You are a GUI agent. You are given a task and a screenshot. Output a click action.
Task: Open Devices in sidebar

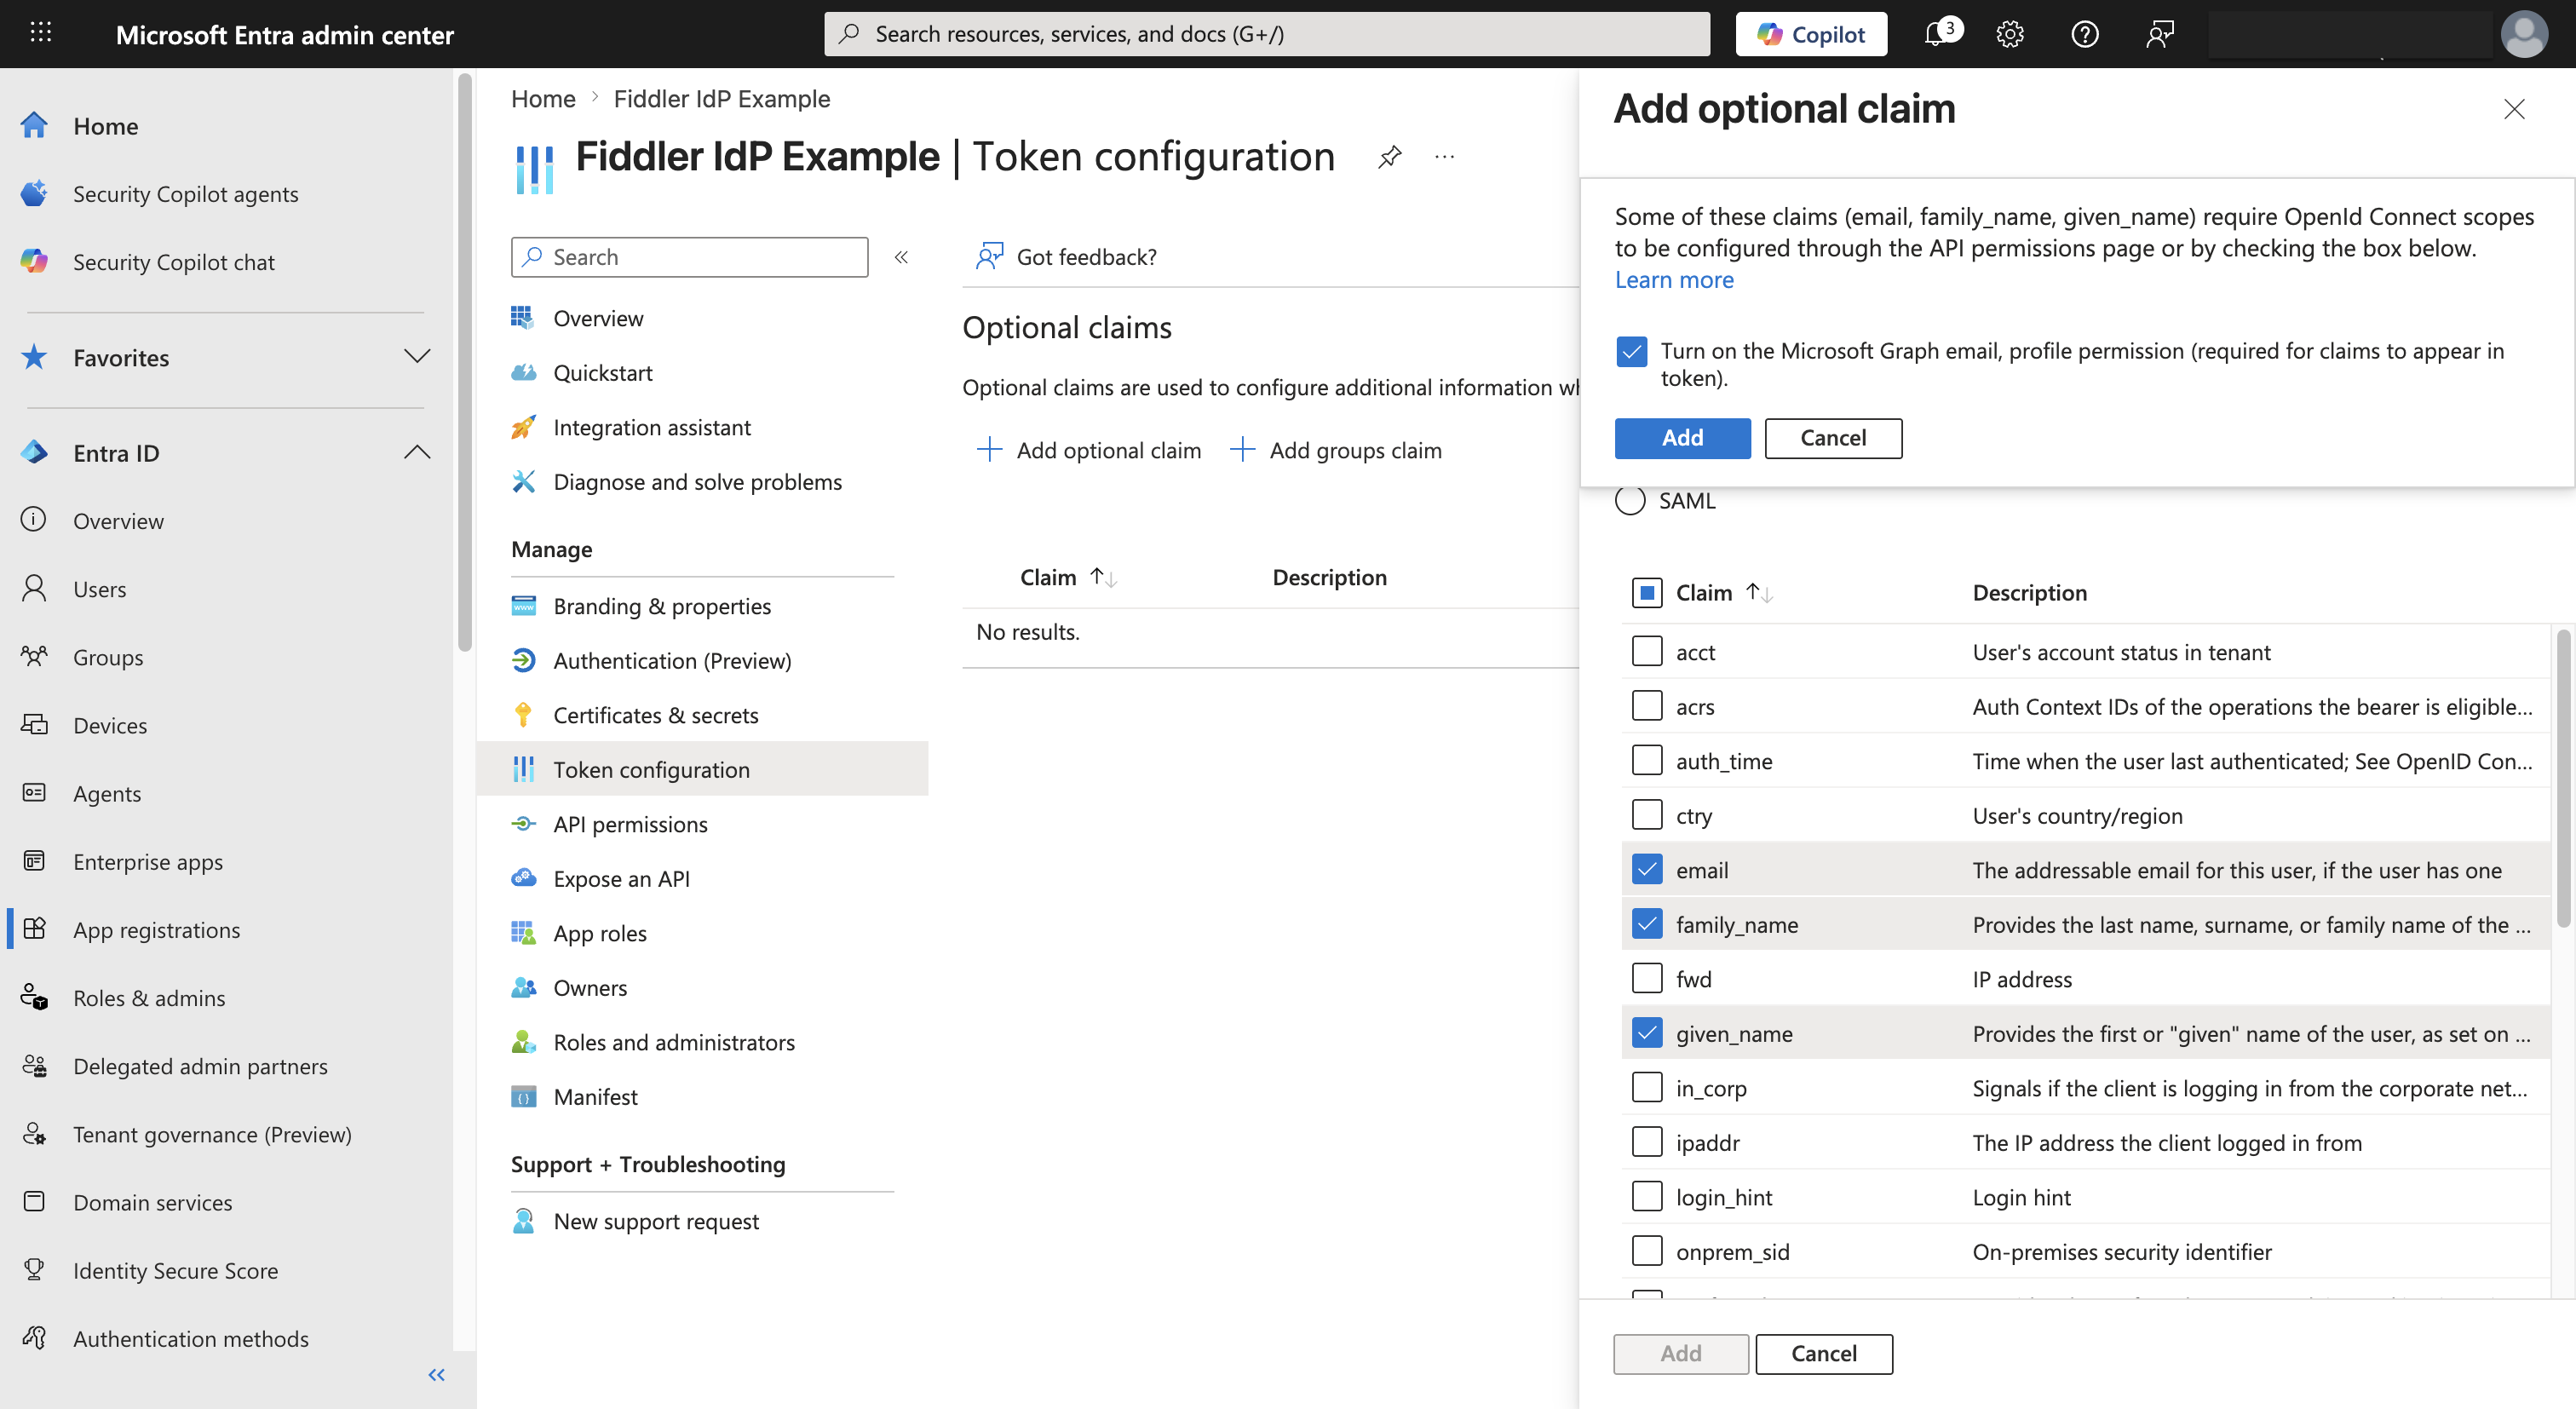(110, 725)
